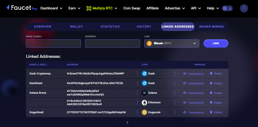Screen dimensions: 258x127
Task: Click trash icon for Solana Brave address
Action: click(211, 93)
